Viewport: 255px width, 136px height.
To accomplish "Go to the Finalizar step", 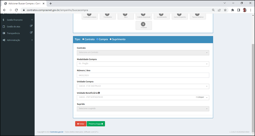I will (x=144, y=25).
